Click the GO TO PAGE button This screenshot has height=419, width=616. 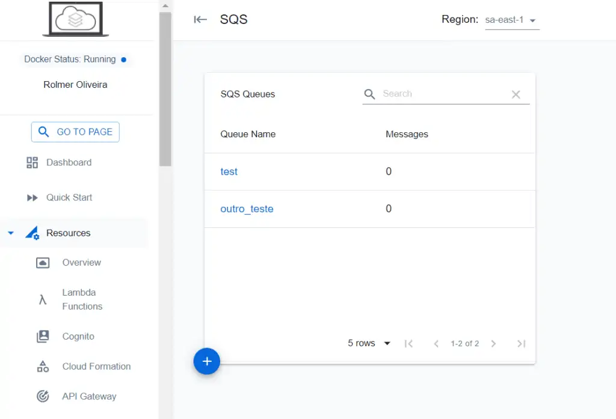click(x=75, y=132)
